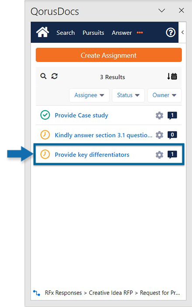Open settings gear for Provide Case study
Screen dimensions: 192x307
click(159, 115)
